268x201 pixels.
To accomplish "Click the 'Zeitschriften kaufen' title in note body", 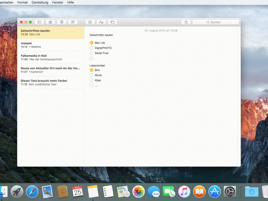I will (x=101, y=35).
